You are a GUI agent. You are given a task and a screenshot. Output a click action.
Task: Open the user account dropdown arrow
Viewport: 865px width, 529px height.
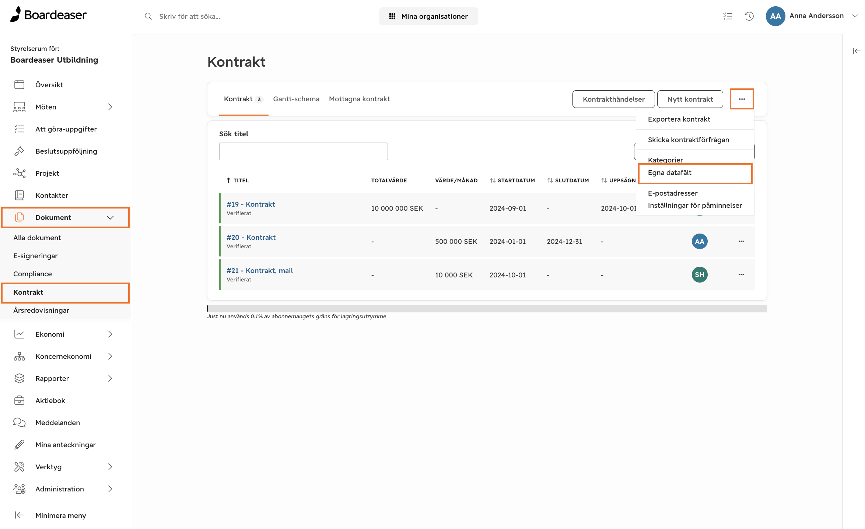855,16
